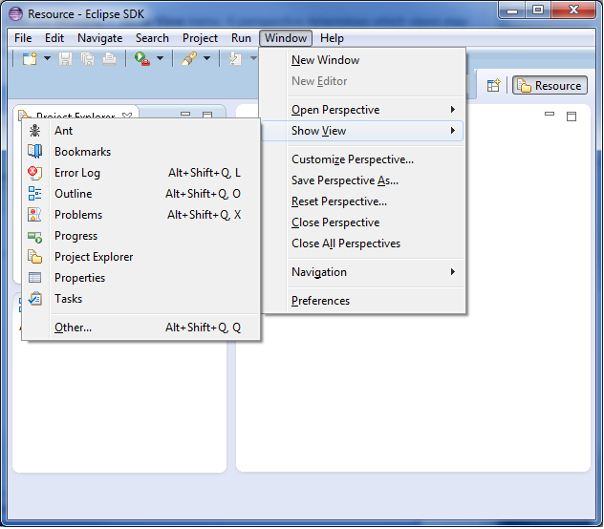Select Outline in the submenu
This screenshot has width=604, height=529.
pos(140,193)
